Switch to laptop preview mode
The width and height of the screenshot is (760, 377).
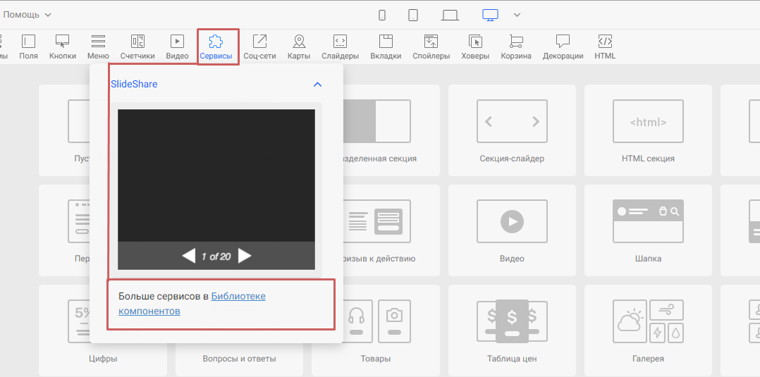coord(450,15)
